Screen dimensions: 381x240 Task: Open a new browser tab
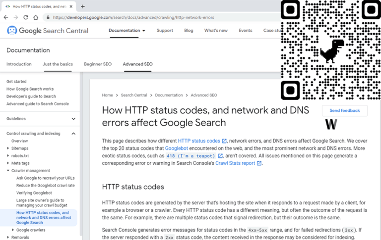(83, 6)
